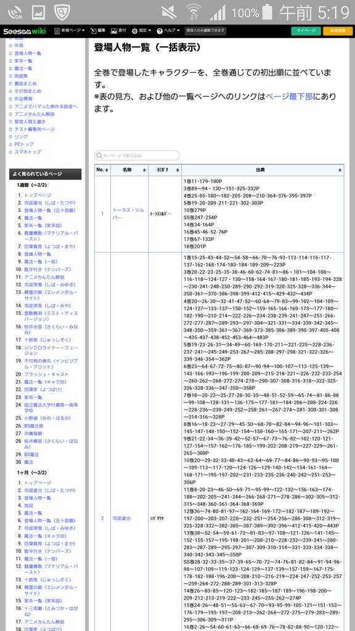Click the orange 新規登録 button
This screenshot has height=631, width=355.
point(337,31)
